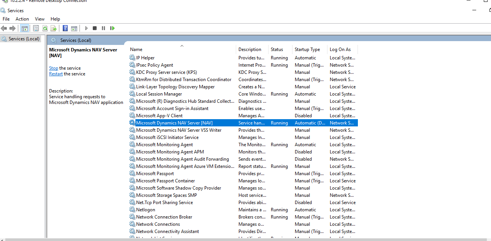Click the Back arrow in toolbar
The image size is (491, 241).
coord(4,28)
